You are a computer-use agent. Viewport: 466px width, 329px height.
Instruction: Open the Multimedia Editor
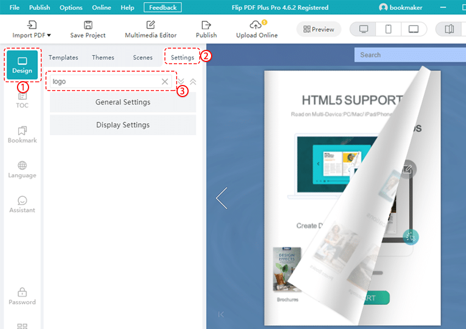pos(151,30)
